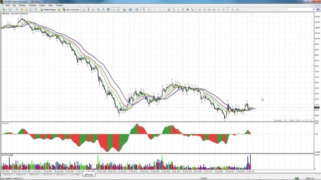Screen dimensions: 321x180
Task: Switch to H4 timeframe
Action: point(223,9)
